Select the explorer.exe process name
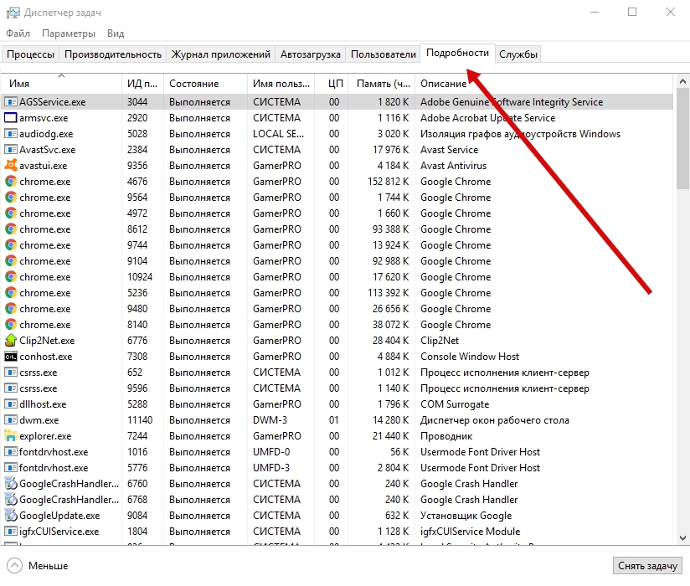690x586 pixels. click(45, 436)
